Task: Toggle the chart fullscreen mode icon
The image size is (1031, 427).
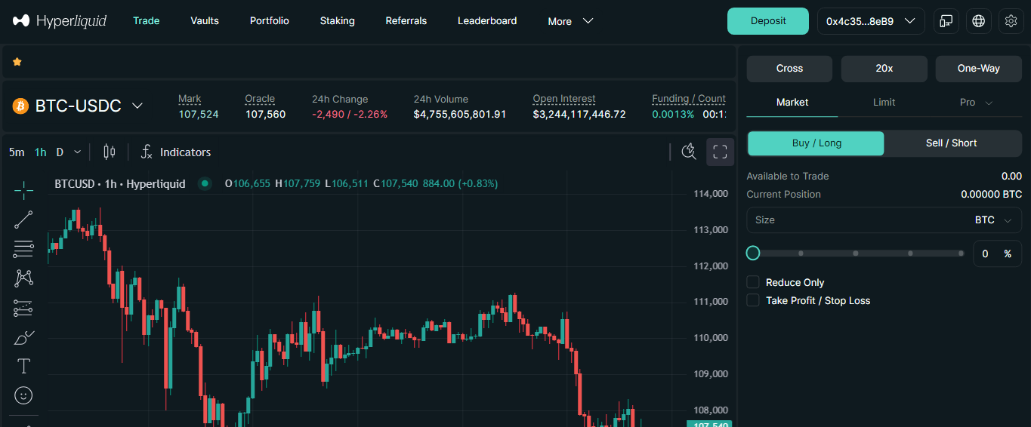Action: pos(720,152)
